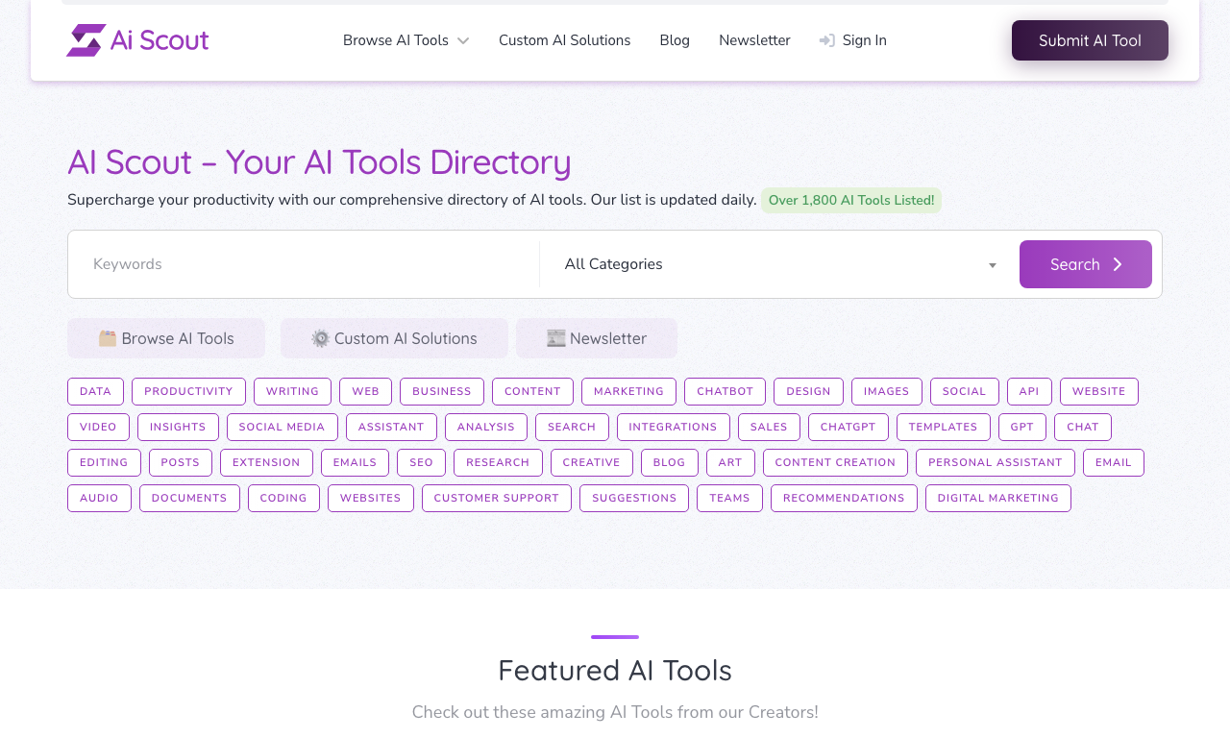The width and height of the screenshot is (1230, 738).
Task: Select the EMAIL tag
Action: pos(1113,462)
